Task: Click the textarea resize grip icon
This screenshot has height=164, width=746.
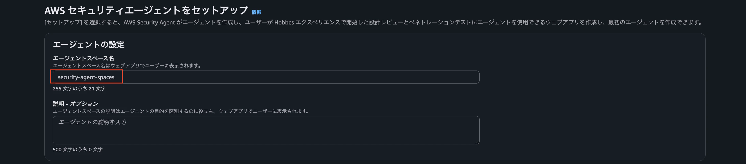Action: coord(477,142)
